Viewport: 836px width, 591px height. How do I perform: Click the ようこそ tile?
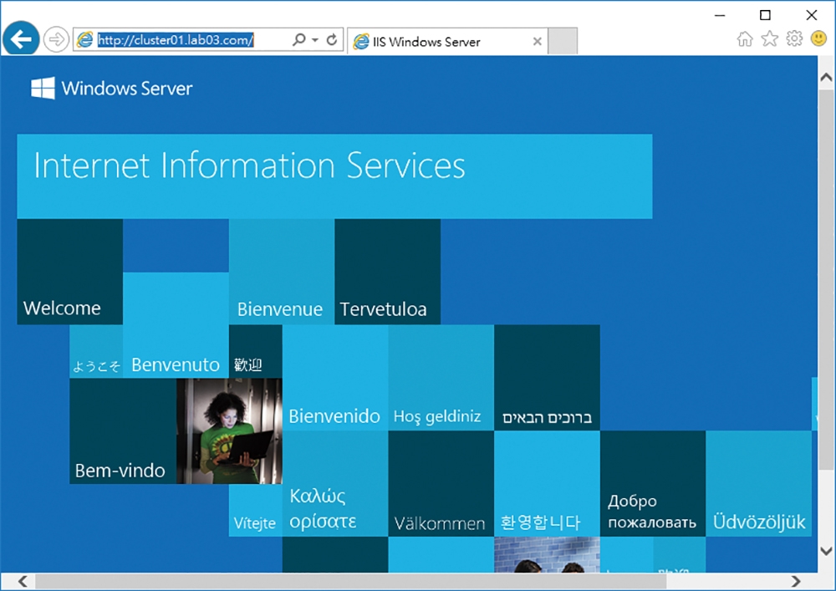(x=96, y=352)
